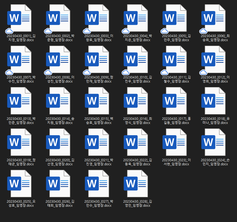Viewport: 237px width, 222px height.
Task: Click filename label 20230430_[026]_김태희_임명장.docx
Action: (x=60, y=203)
